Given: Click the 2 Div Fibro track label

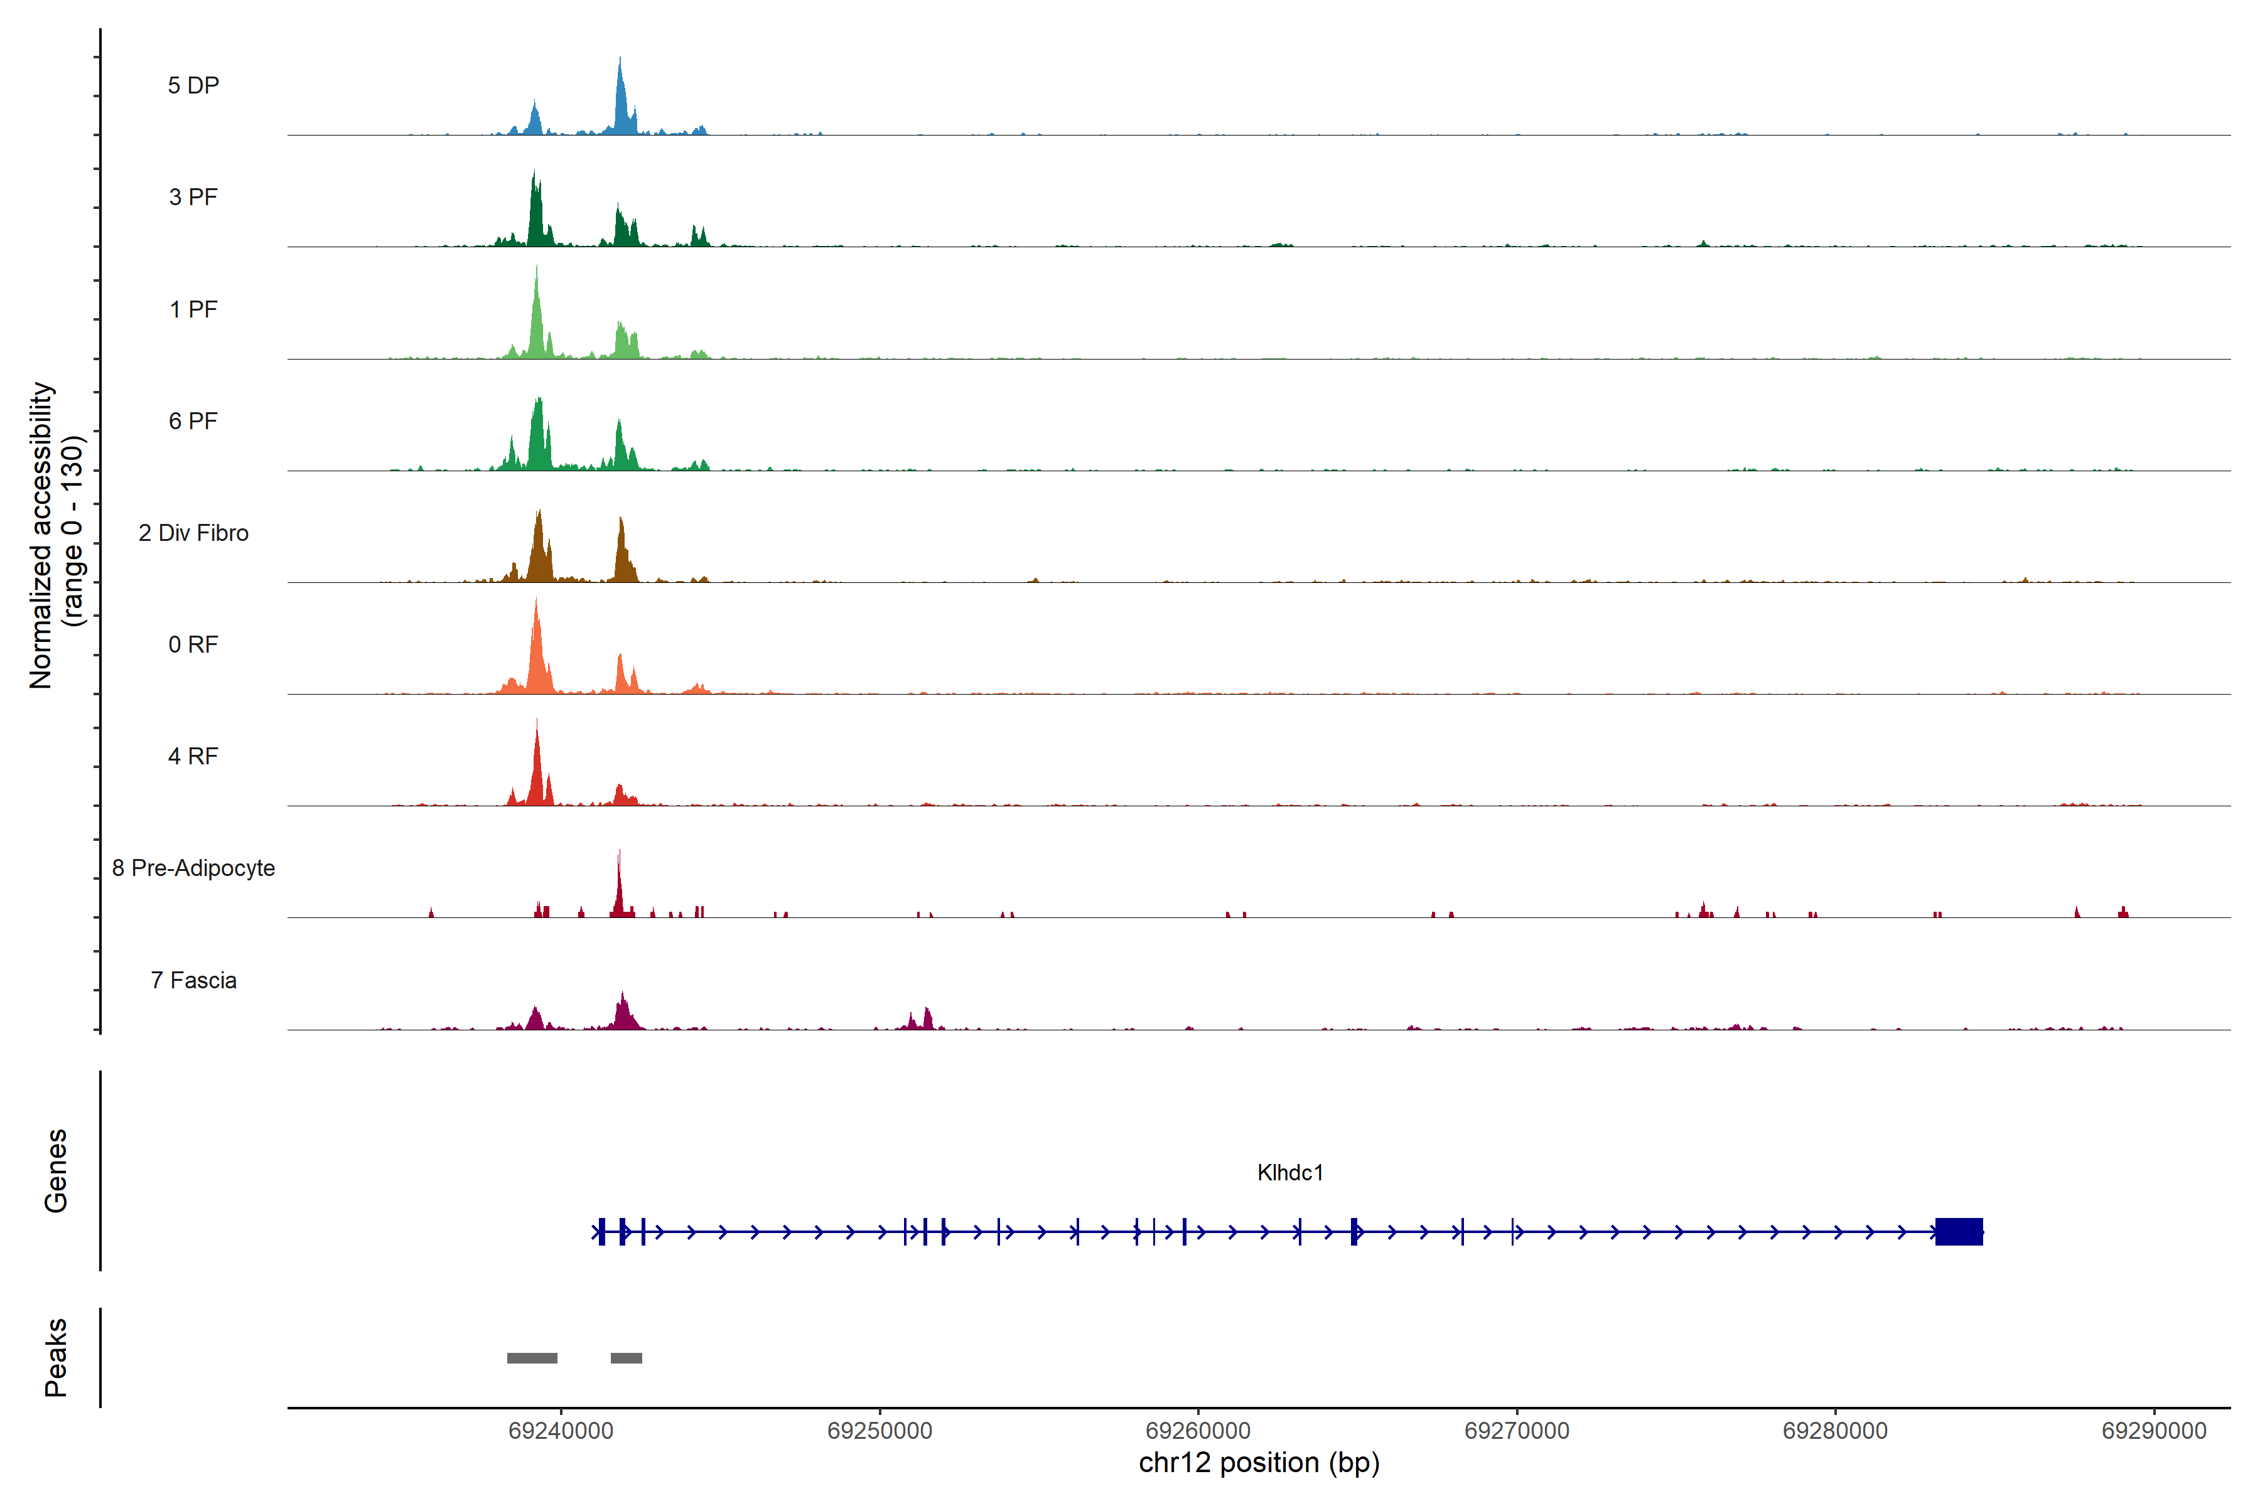Looking at the screenshot, I should tap(193, 533).
